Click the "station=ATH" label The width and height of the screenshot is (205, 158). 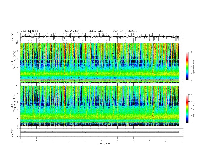click(x=96, y=31)
